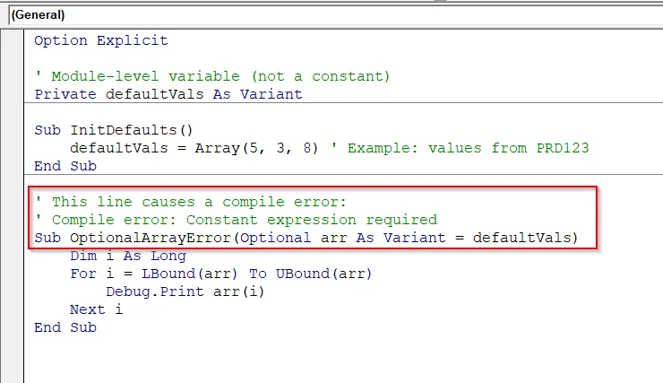The height and width of the screenshot is (383, 663).
Task: Open the (General) object dropdown
Action: pos(336,15)
